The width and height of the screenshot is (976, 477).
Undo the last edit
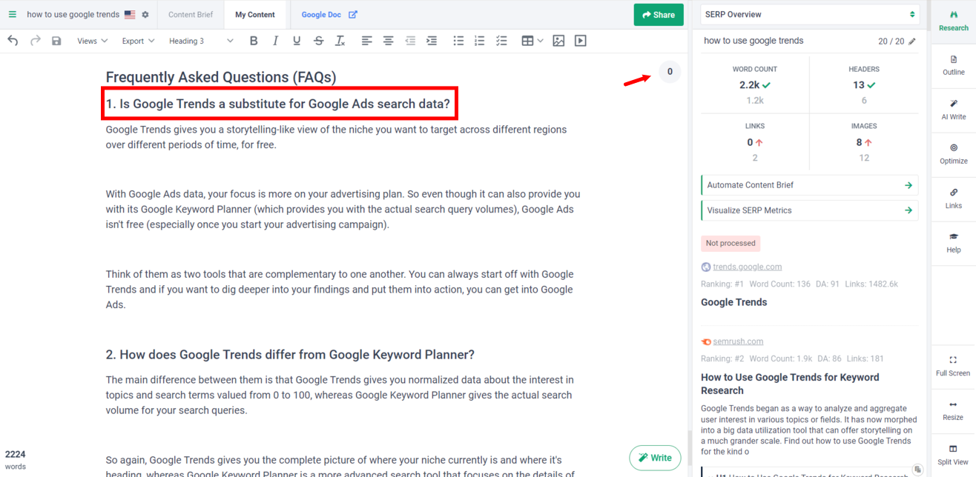(12, 41)
